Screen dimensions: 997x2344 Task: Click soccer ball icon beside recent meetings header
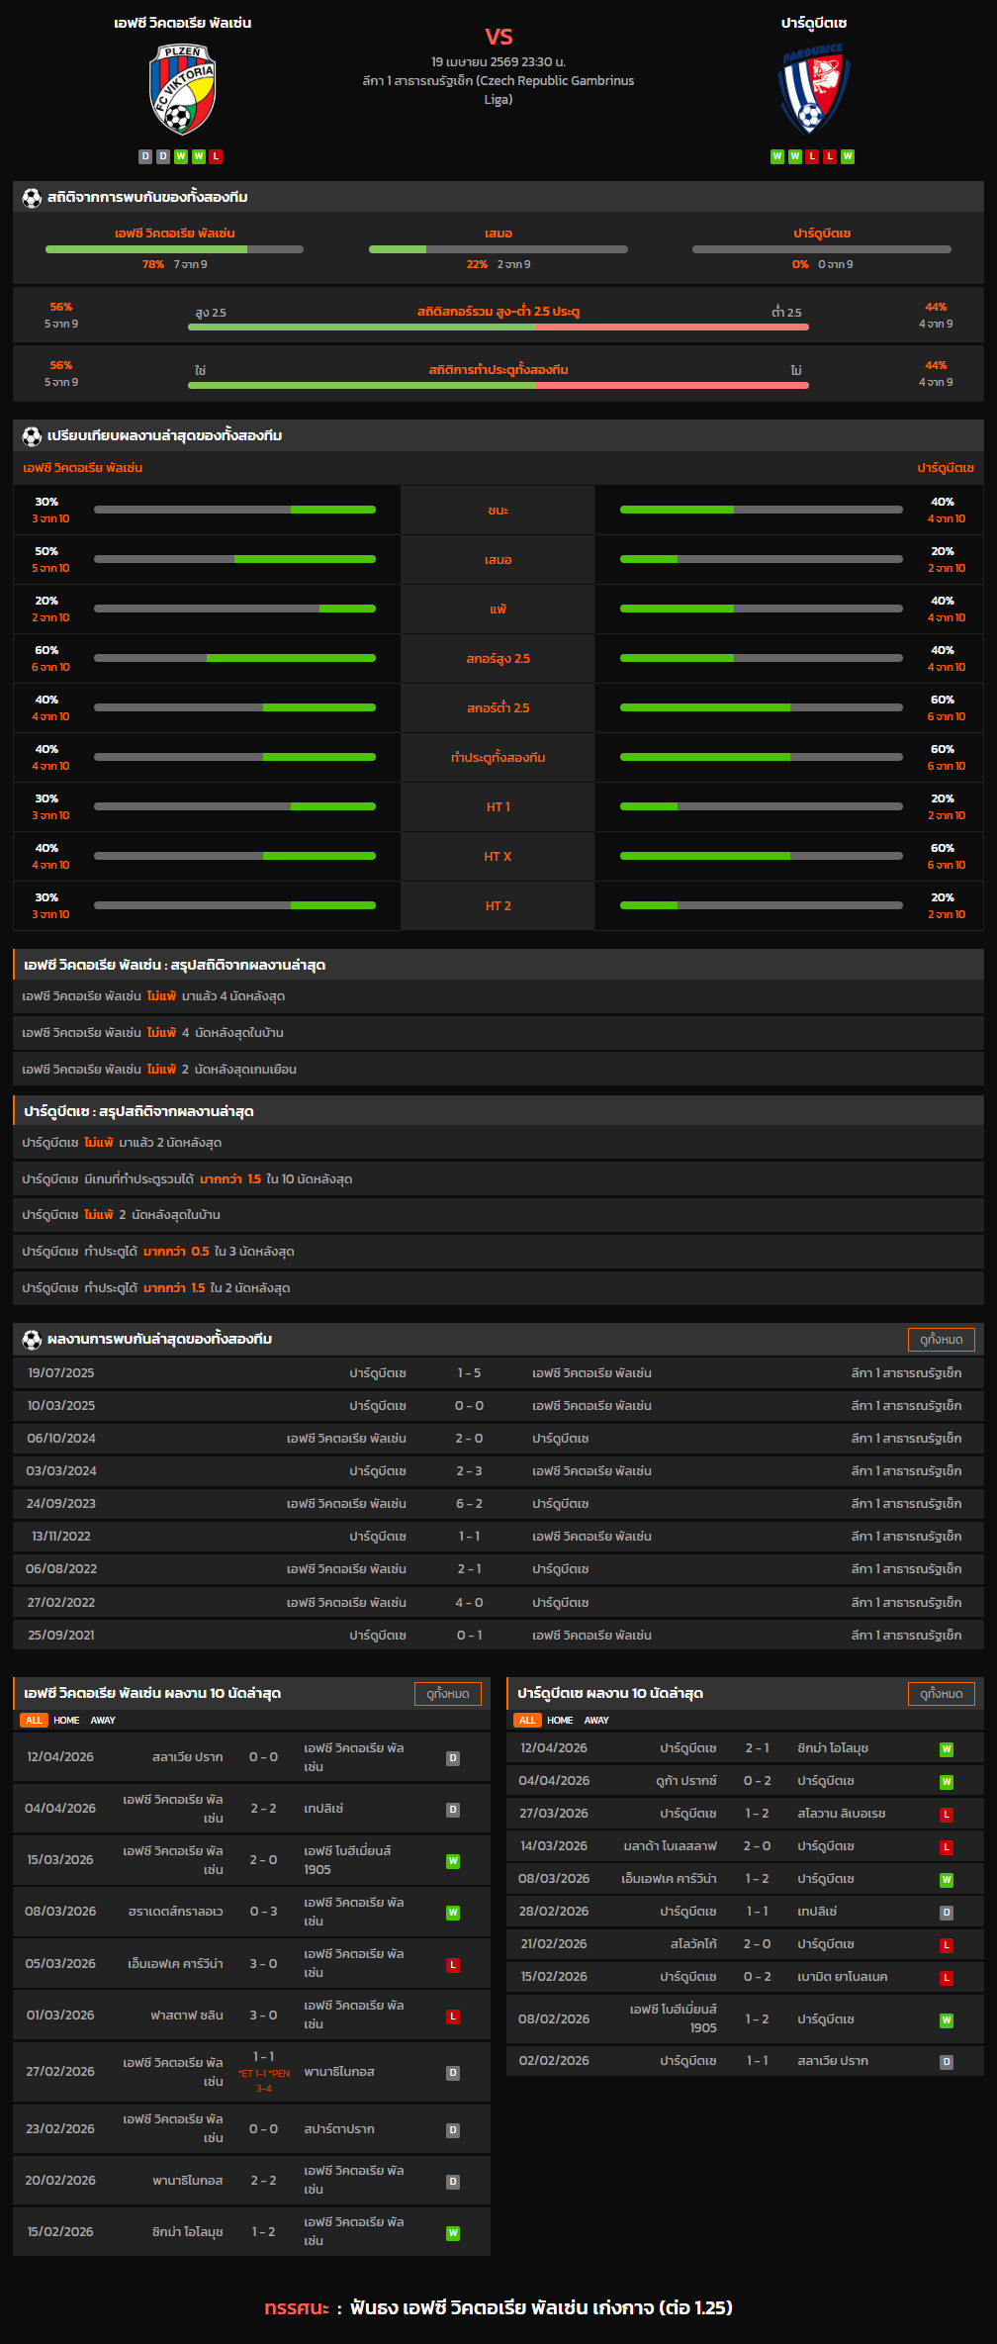(32, 1340)
